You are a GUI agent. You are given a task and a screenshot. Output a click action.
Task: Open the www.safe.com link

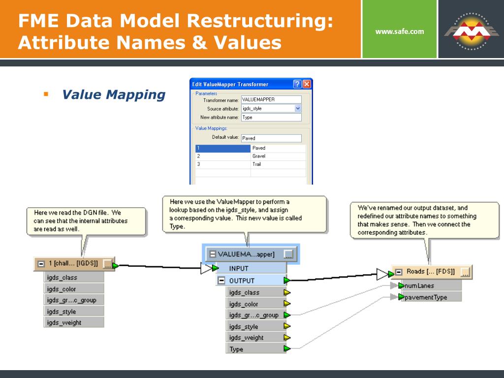(400, 31)
